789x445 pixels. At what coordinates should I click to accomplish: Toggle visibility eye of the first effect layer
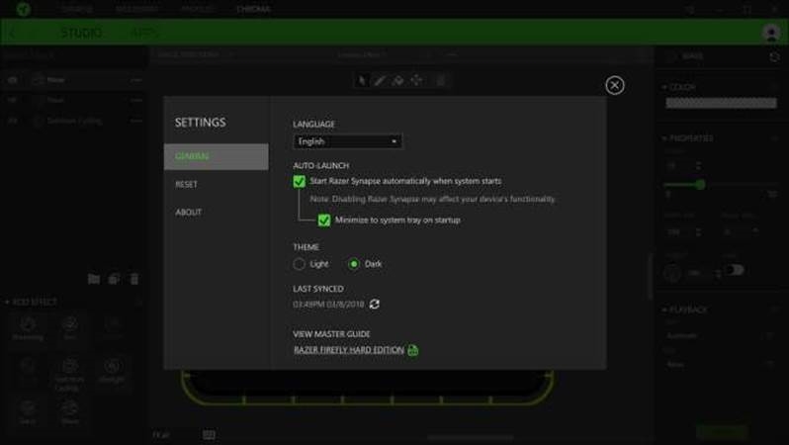(x=13, y=80)
